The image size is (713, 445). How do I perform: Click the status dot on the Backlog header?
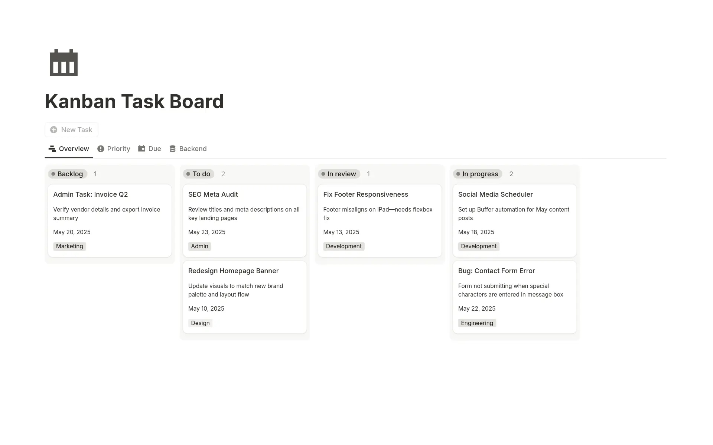point(54,174)
